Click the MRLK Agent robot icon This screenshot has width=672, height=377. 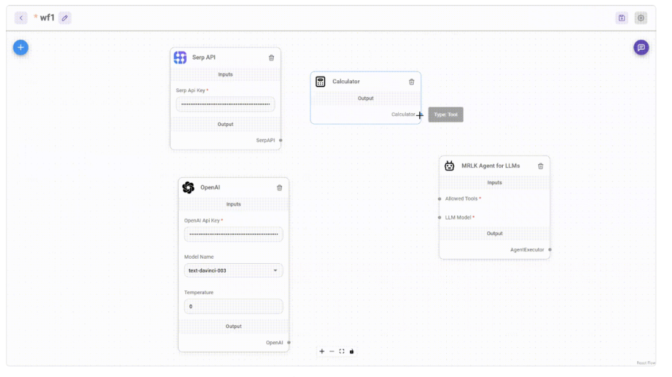(x=449, y=166)
